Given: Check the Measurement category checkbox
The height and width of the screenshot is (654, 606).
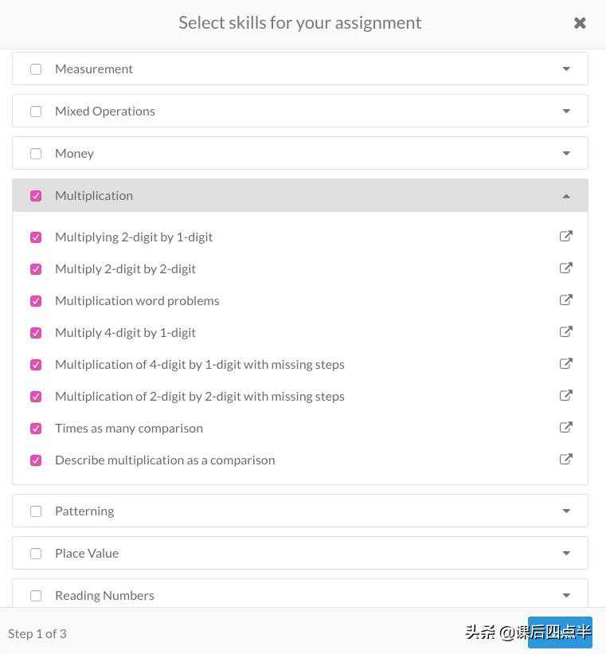Looking at the screenshot, I should 36,69.
